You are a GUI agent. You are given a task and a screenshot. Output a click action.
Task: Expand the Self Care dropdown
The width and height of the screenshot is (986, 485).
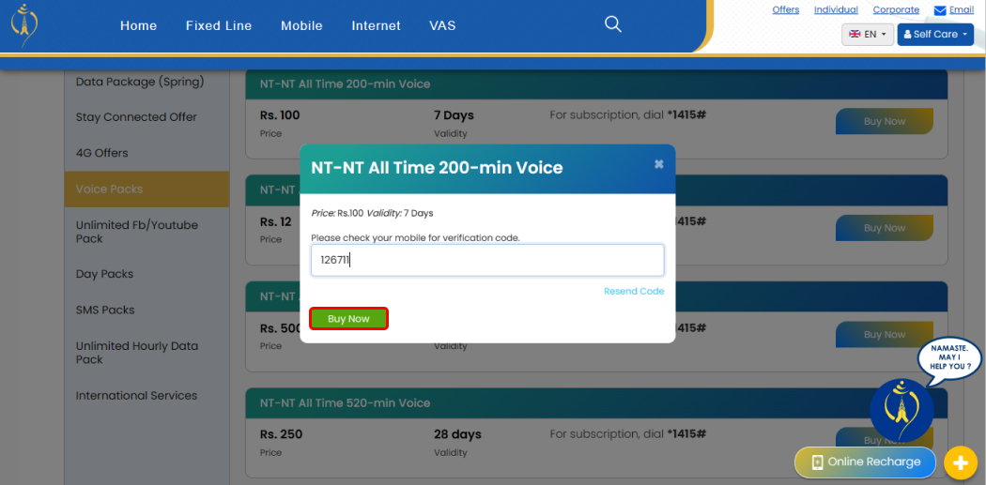935,35
